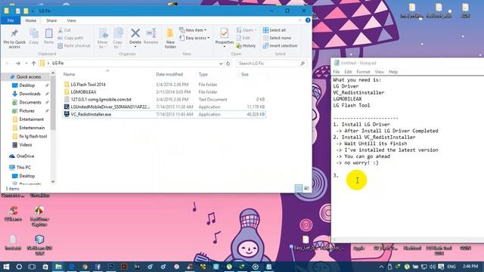
Task: Select 127.0.0.1 csmg.lgmobile.com.txt file
Action: tap(163, 99)
